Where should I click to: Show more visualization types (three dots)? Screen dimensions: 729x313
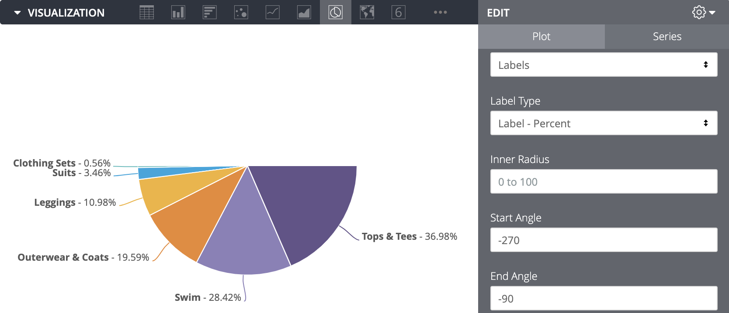pos(440,12)
